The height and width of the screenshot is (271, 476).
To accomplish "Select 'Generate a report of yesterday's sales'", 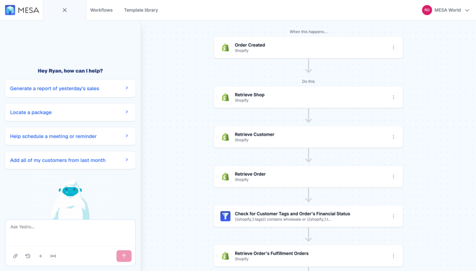I will (x=70, y=88).
